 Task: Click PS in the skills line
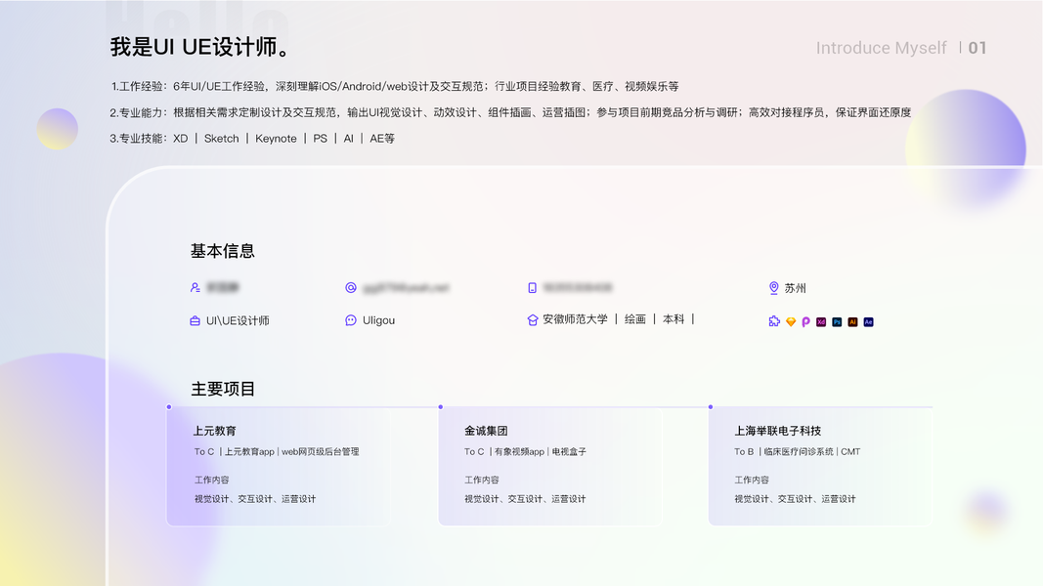(320, 138)
